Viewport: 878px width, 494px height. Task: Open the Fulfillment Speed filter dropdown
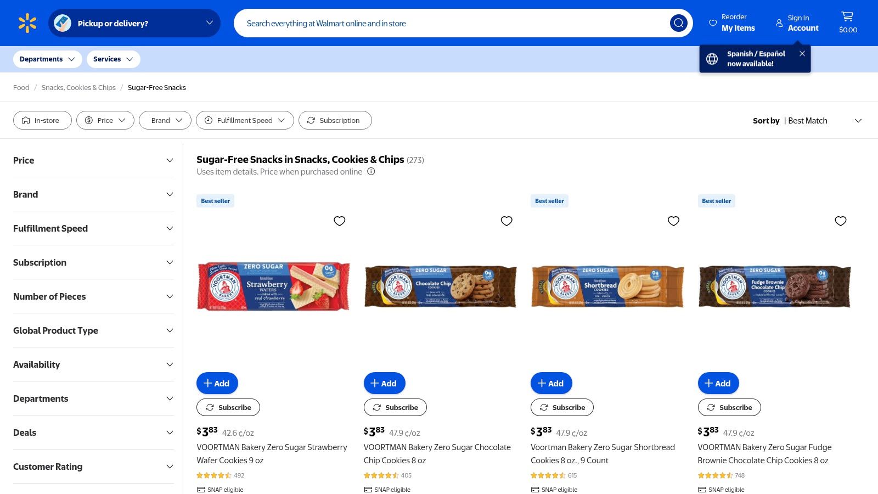(245, 120)
